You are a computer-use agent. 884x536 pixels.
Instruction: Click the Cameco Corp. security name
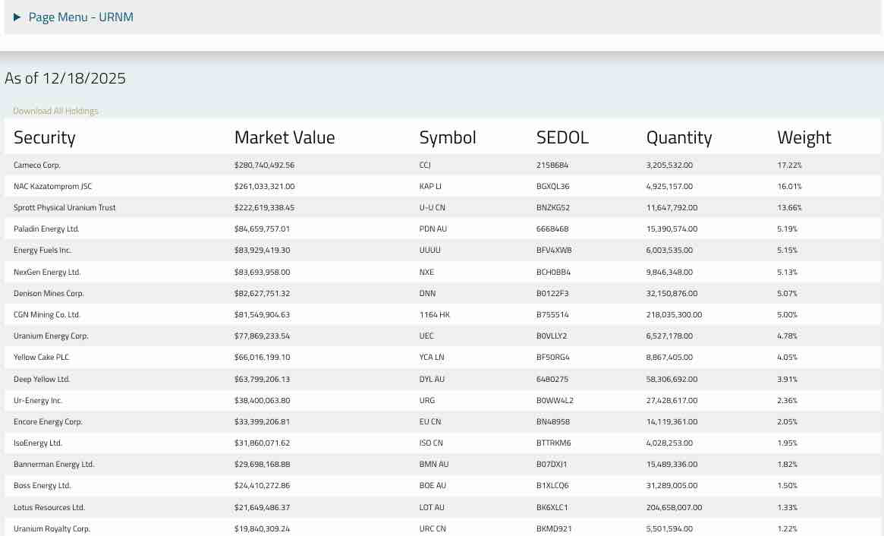(x=36, y=166)
